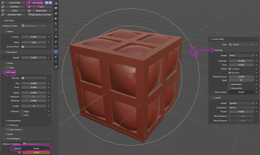Enable the Absorption checkbox
The image size is (260, 155).
(229, 88)
